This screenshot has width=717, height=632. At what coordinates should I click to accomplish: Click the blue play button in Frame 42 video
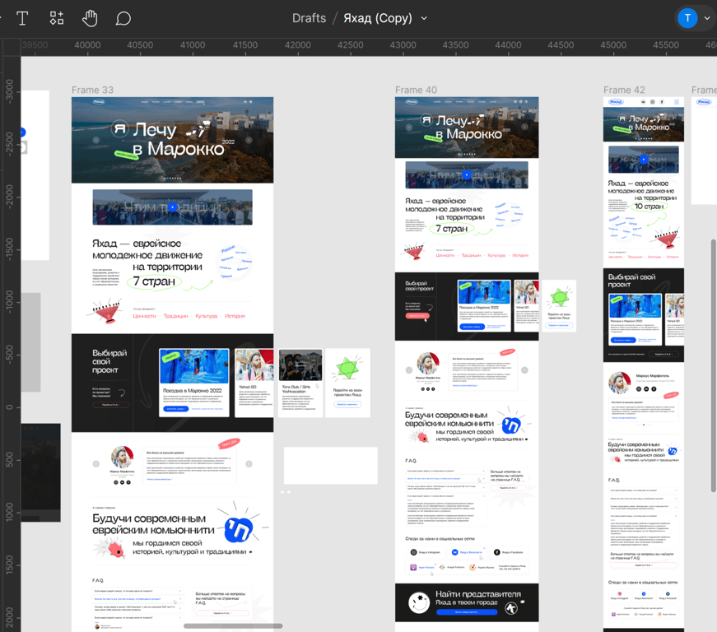point(644,160)
